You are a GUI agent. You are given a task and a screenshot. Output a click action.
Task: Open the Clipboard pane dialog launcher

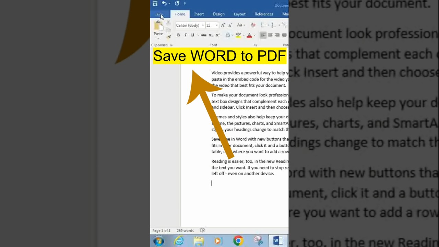[171, 45]
